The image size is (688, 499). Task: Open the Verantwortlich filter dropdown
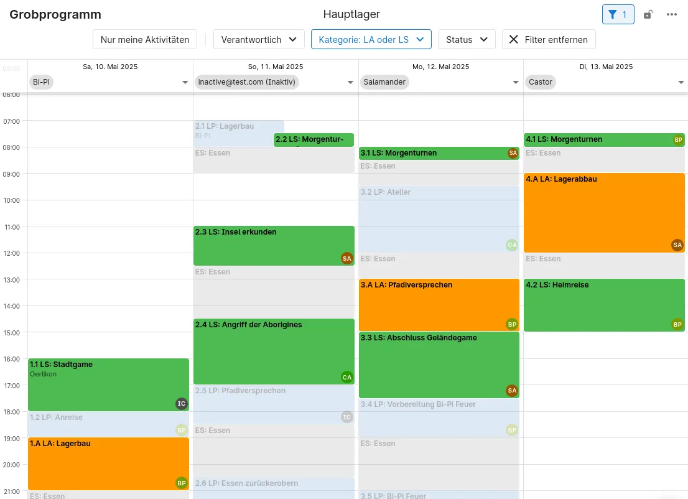pyautogui.click(x=259, y=39)
